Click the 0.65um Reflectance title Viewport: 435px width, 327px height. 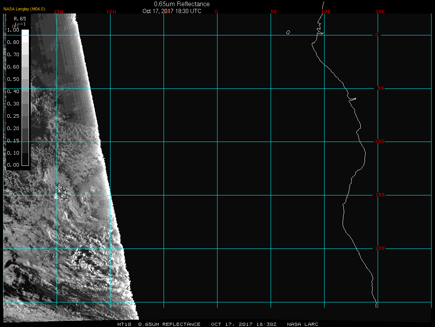click(182, 4)
